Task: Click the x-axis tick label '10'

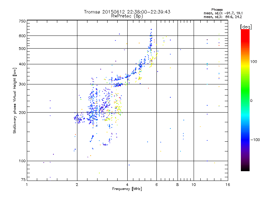Action: click(x=194, y=185)
